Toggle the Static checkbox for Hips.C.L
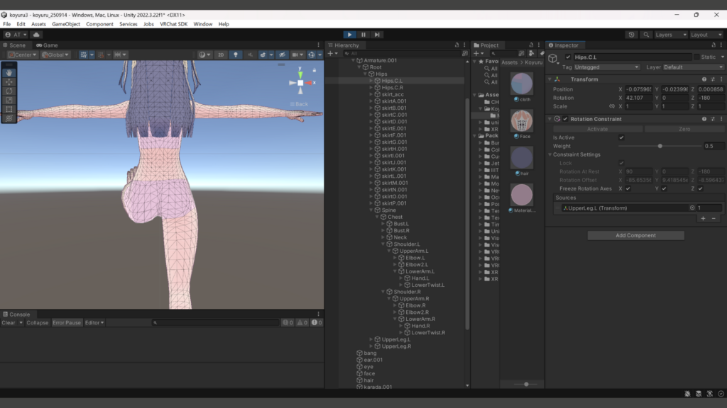The height and width of the screenshot is (408, 727). point(696,57)
